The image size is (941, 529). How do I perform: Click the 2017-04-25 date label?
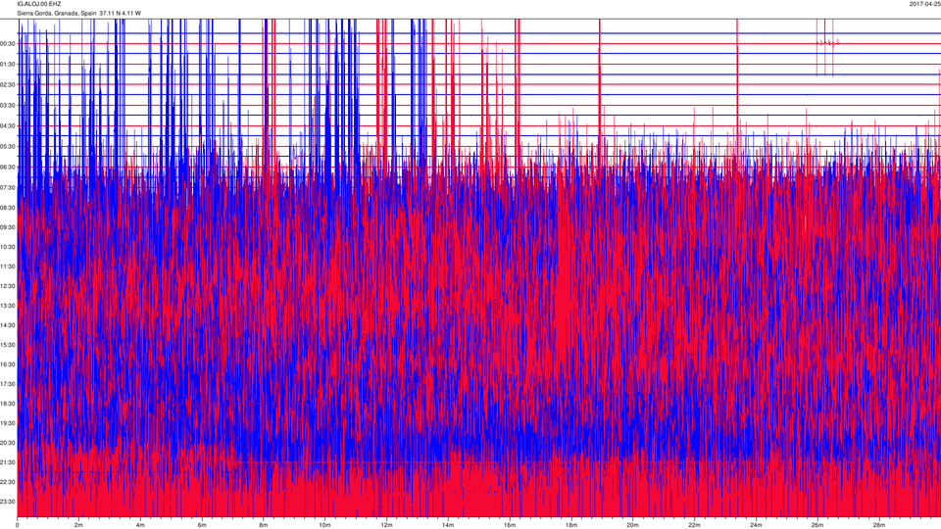click(x=924, y=4)
